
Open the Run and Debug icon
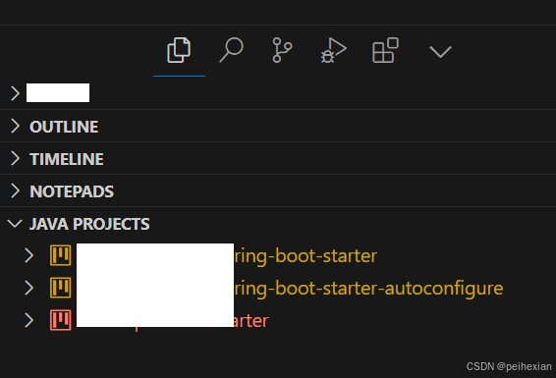pyautogui.click(x=333, y=50)
